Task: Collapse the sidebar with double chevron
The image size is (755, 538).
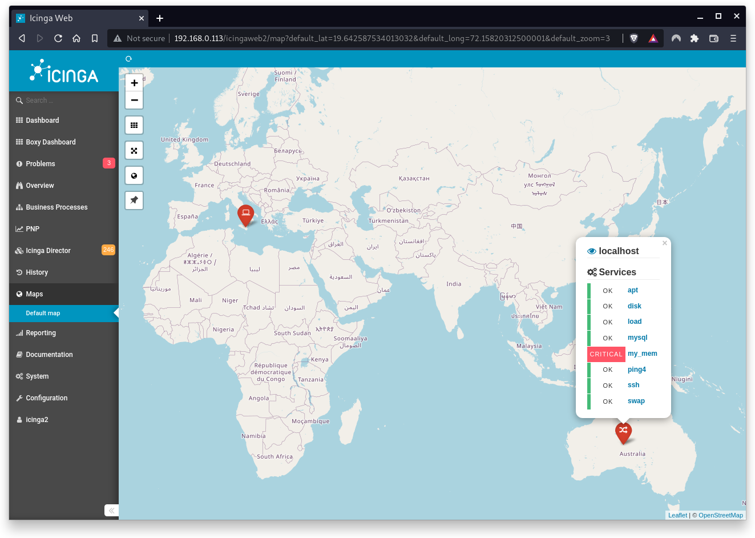Action: pos(111,511)
